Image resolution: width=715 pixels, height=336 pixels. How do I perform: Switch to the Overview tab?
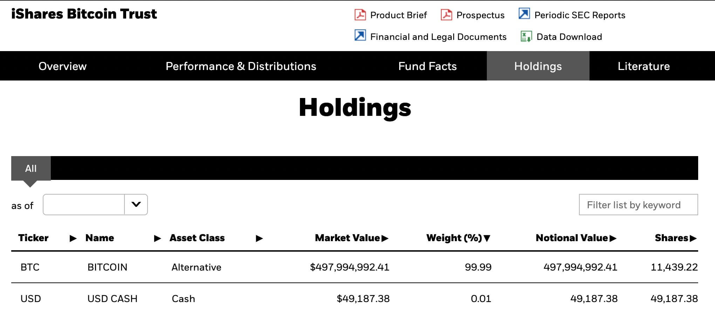point(62,66)
